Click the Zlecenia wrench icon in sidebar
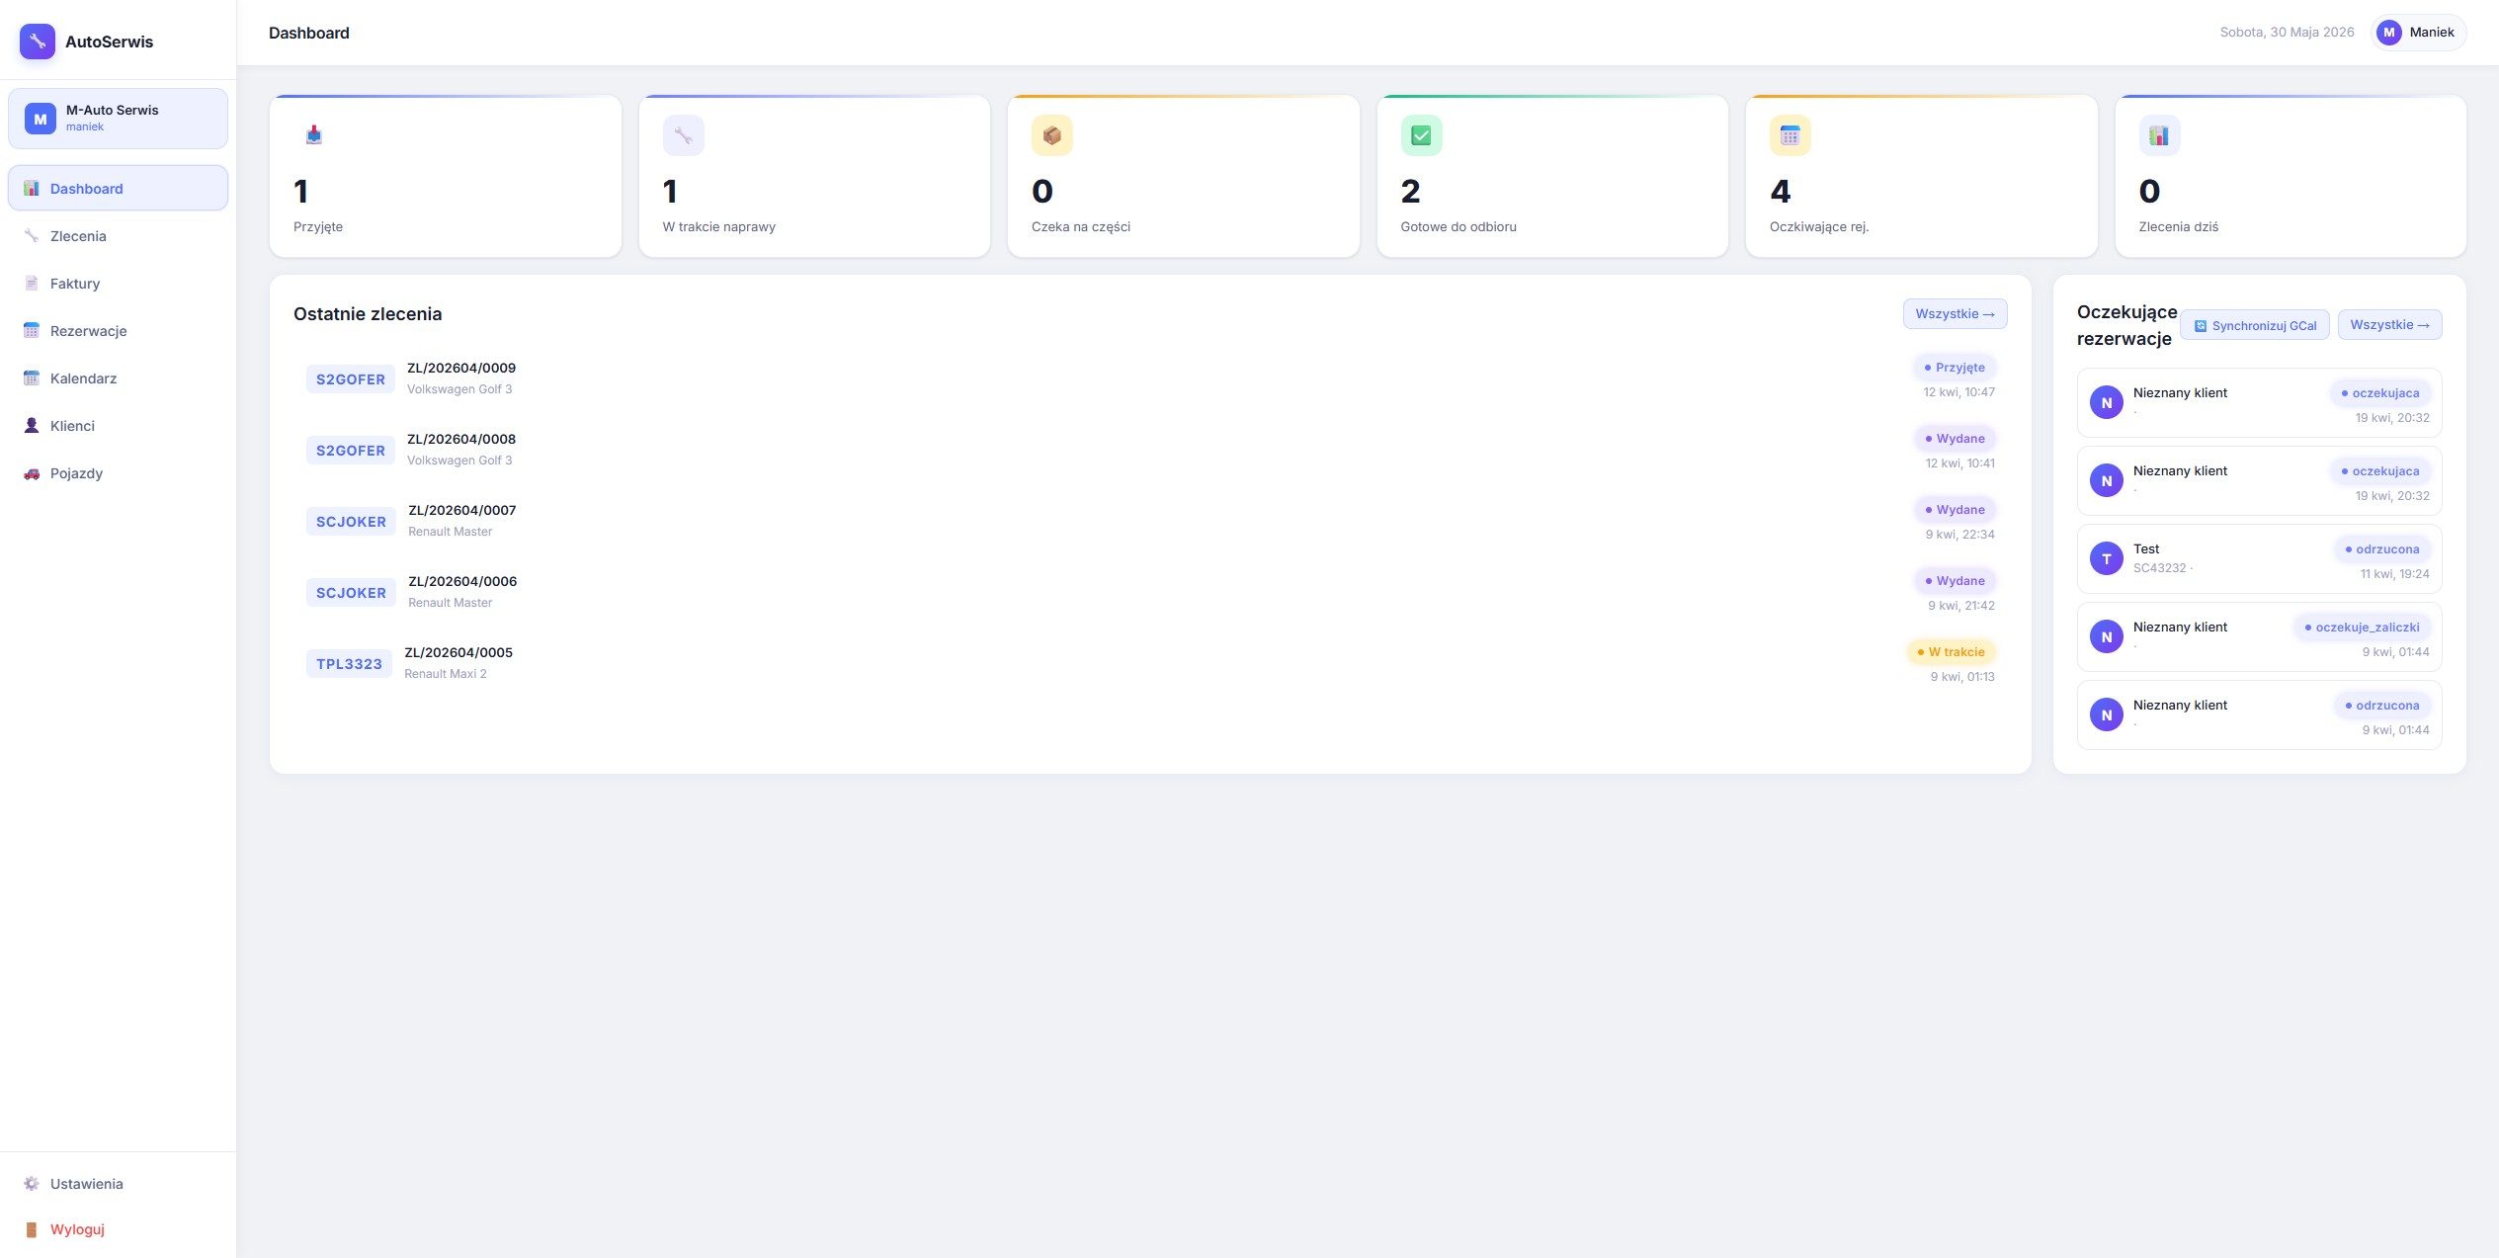This screenshot has height=1258, width=2499. (x=32, y=236)
